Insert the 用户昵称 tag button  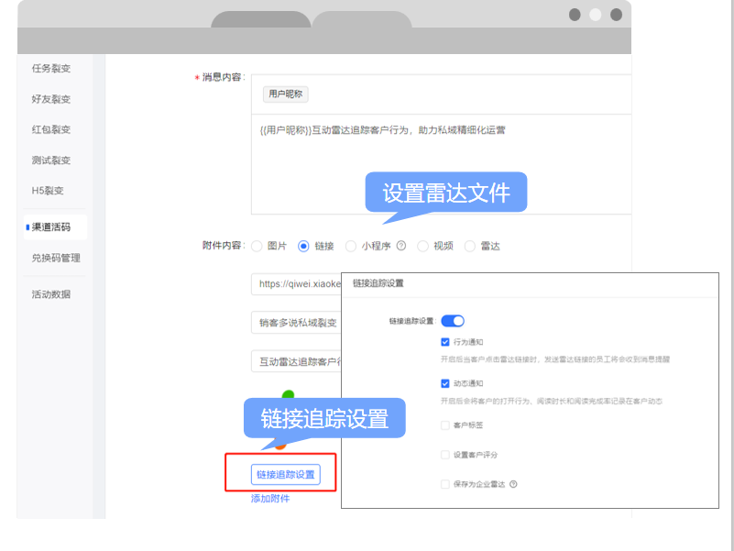coord(286,94)
